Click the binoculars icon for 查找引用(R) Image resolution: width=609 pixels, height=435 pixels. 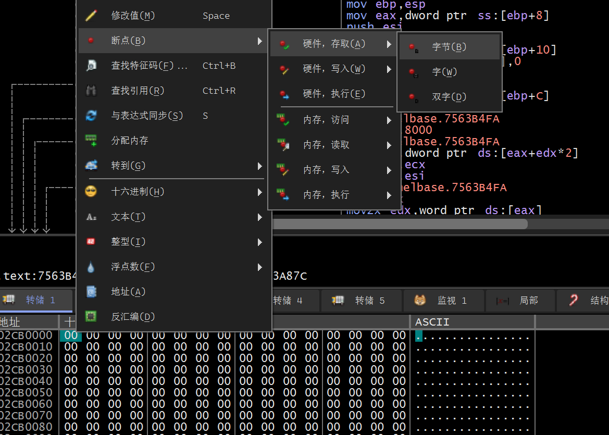click(91, 91)
